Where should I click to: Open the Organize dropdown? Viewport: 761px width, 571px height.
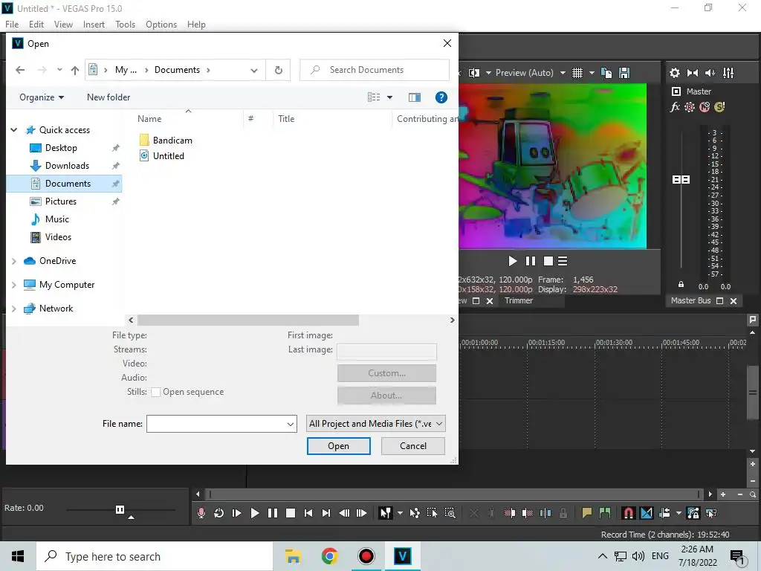coord(42,97)
